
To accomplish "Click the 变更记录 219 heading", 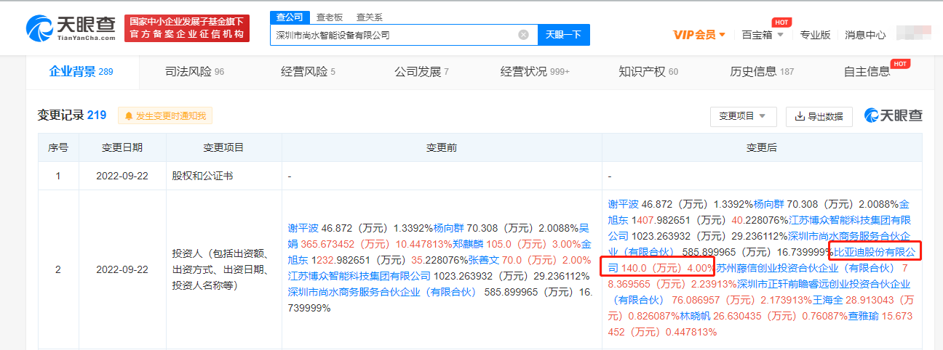I will point(72,115).
